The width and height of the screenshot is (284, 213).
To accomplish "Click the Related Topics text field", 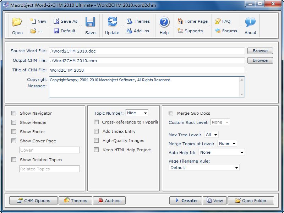I will [49, 169].
